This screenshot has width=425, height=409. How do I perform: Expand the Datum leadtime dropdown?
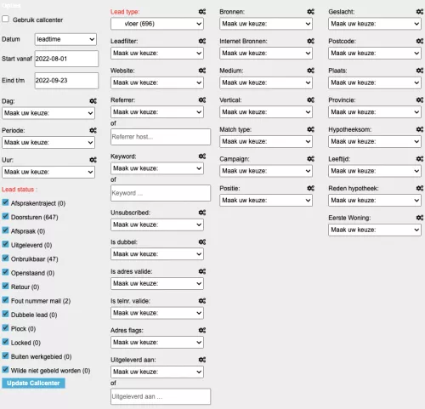click(65, 39)
